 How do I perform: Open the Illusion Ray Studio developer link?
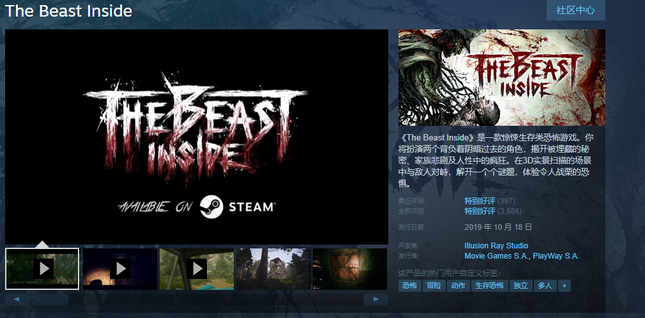496,246
